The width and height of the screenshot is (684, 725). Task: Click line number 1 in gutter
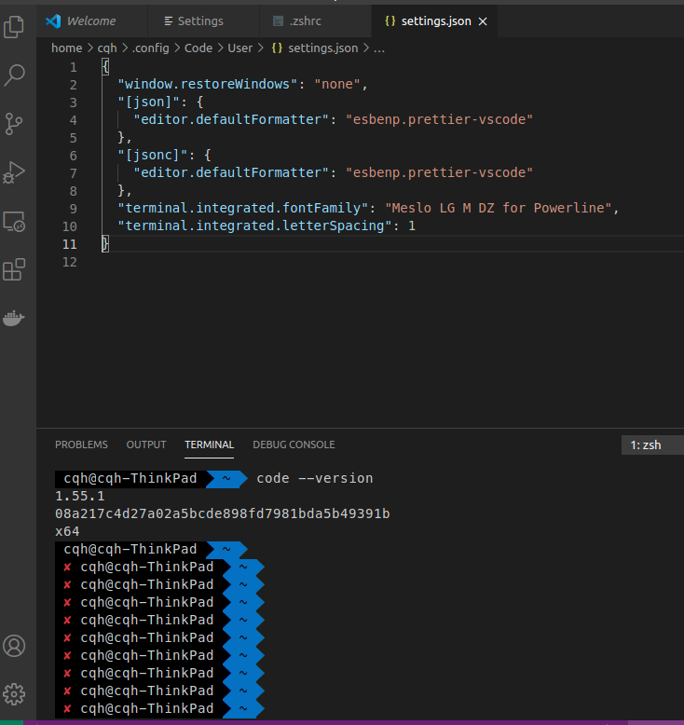coord(73,67)
